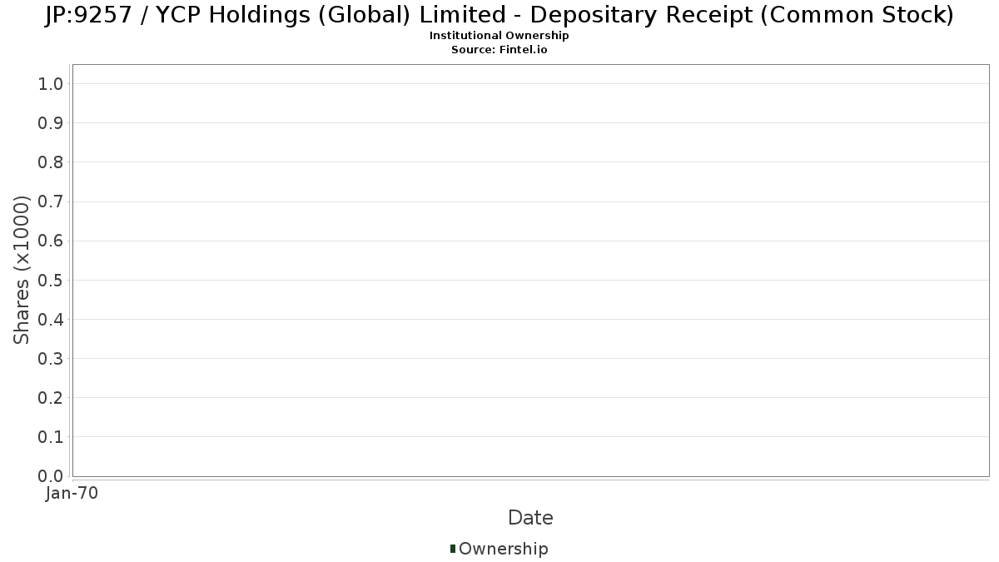Click the 0.2 y-axis tick label
This screenshot has height=562, width=999.
point(51,397)
